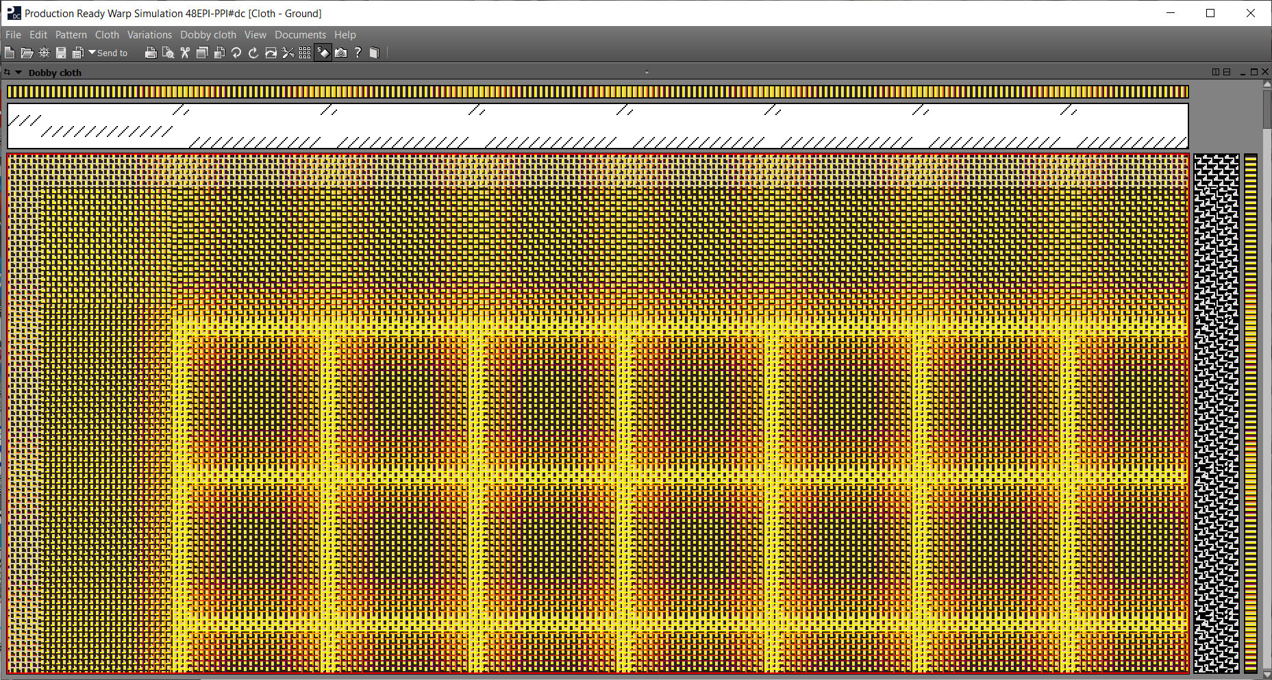The image size is (1272, 680).
Task: Toggle the simulation diamond S icon
Action: 323,53
